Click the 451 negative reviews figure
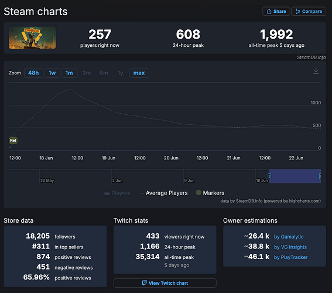 point(43,267)
